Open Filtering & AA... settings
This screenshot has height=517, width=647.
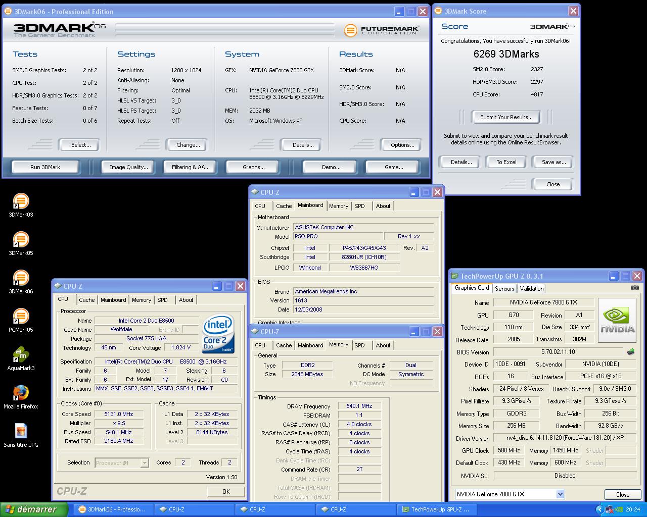(x=190, y=167)
